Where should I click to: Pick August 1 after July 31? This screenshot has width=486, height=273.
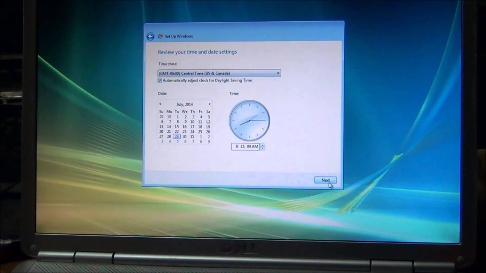click(x=201, y=136)
